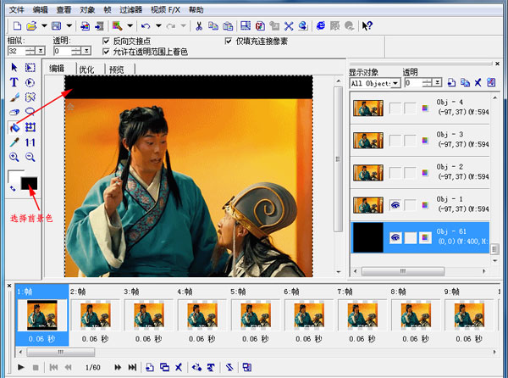This screenshot has height=378, width=508.
Task: Click the color icon of Obj - 4
Action: pos(425,108)
